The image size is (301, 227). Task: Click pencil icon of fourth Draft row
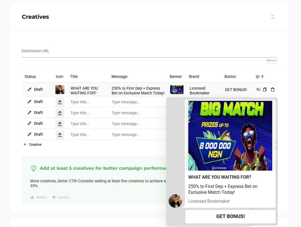(29, 123)
